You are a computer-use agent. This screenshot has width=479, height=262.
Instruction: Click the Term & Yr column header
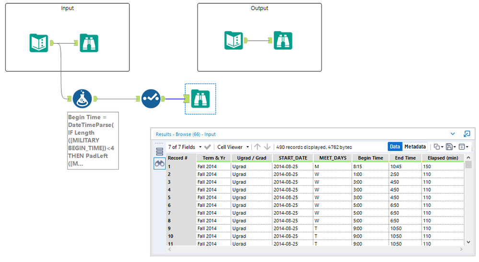(213, 158)
